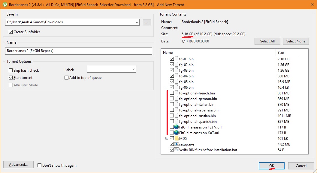Toggle the Start torrent checkbox
The height and width of the screenshot is (173, 317).
click(11, 78)
